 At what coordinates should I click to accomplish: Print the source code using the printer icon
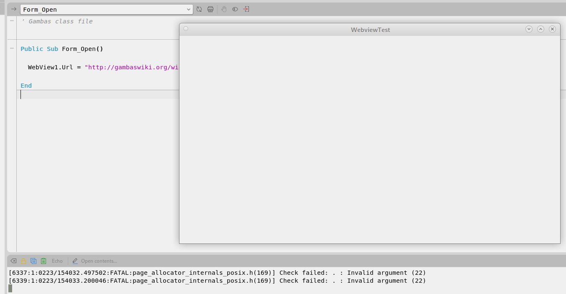210,9
